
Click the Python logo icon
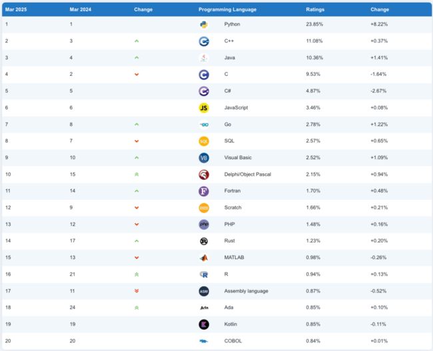(204, 25)
